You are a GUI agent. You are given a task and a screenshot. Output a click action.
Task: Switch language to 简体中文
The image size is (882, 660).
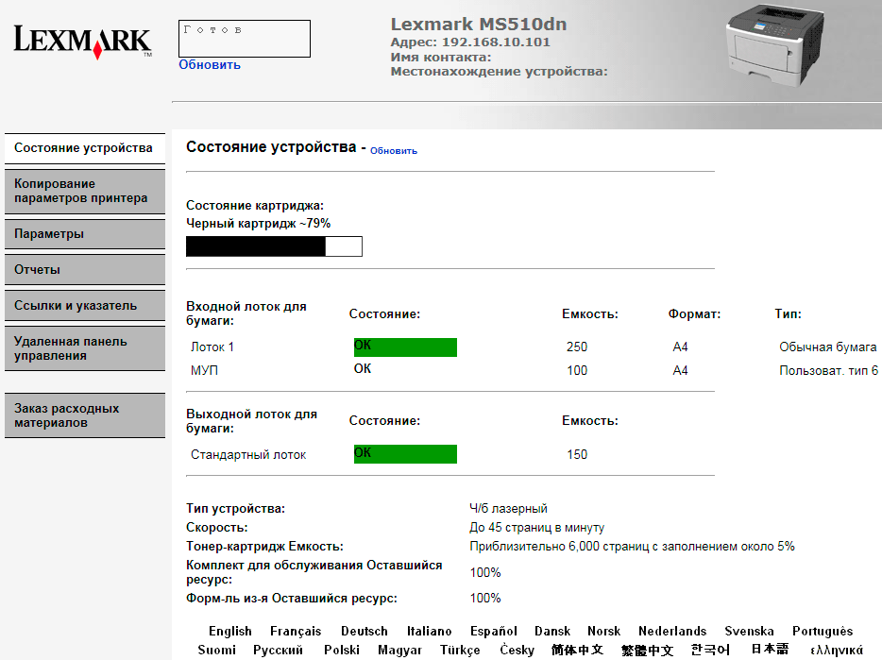click(x=577, y=650)
